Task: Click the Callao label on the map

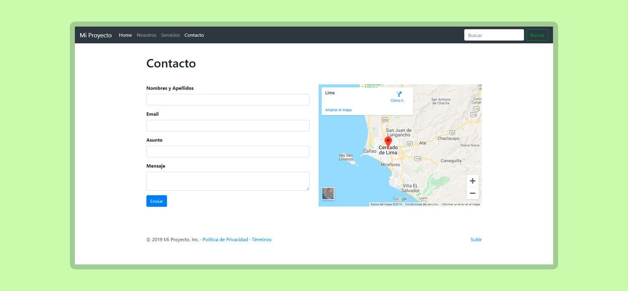Action: click(x=370, y=151)
